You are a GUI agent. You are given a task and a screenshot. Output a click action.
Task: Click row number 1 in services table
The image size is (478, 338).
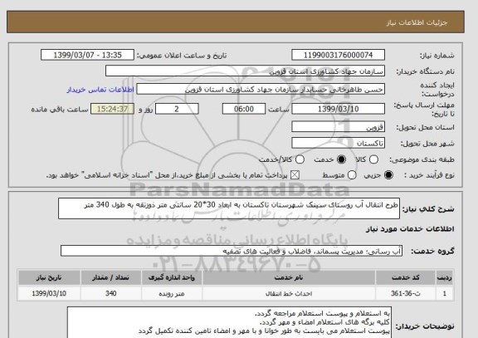pyautogui.click(x=445, y=293)
